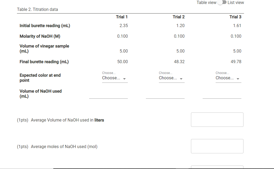Click the Volume of NaOH used field for Trial 3

(x=222, y=98)
